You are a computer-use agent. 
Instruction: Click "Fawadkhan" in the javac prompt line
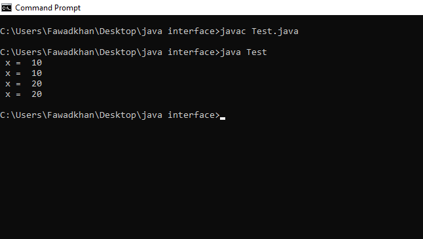coord(71,31)
